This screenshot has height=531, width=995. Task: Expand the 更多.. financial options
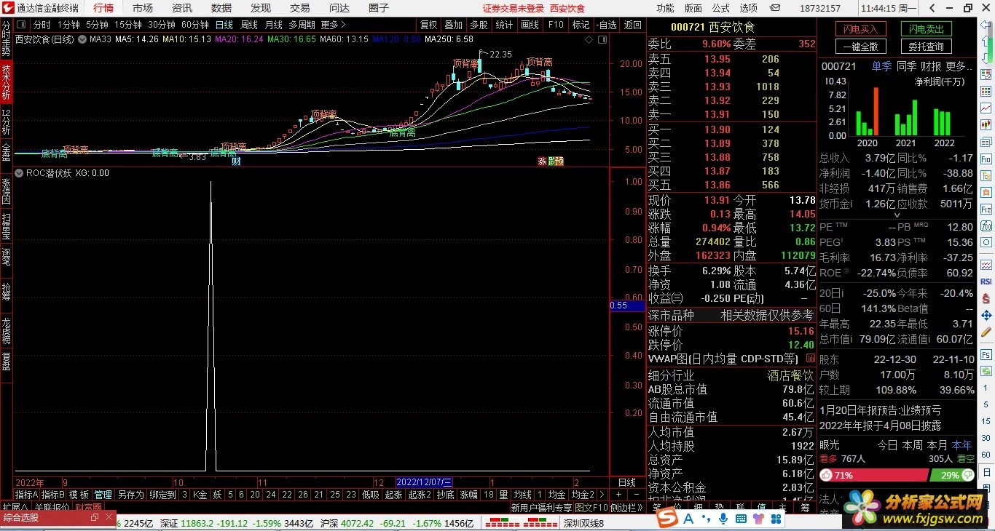pos(959,66)
